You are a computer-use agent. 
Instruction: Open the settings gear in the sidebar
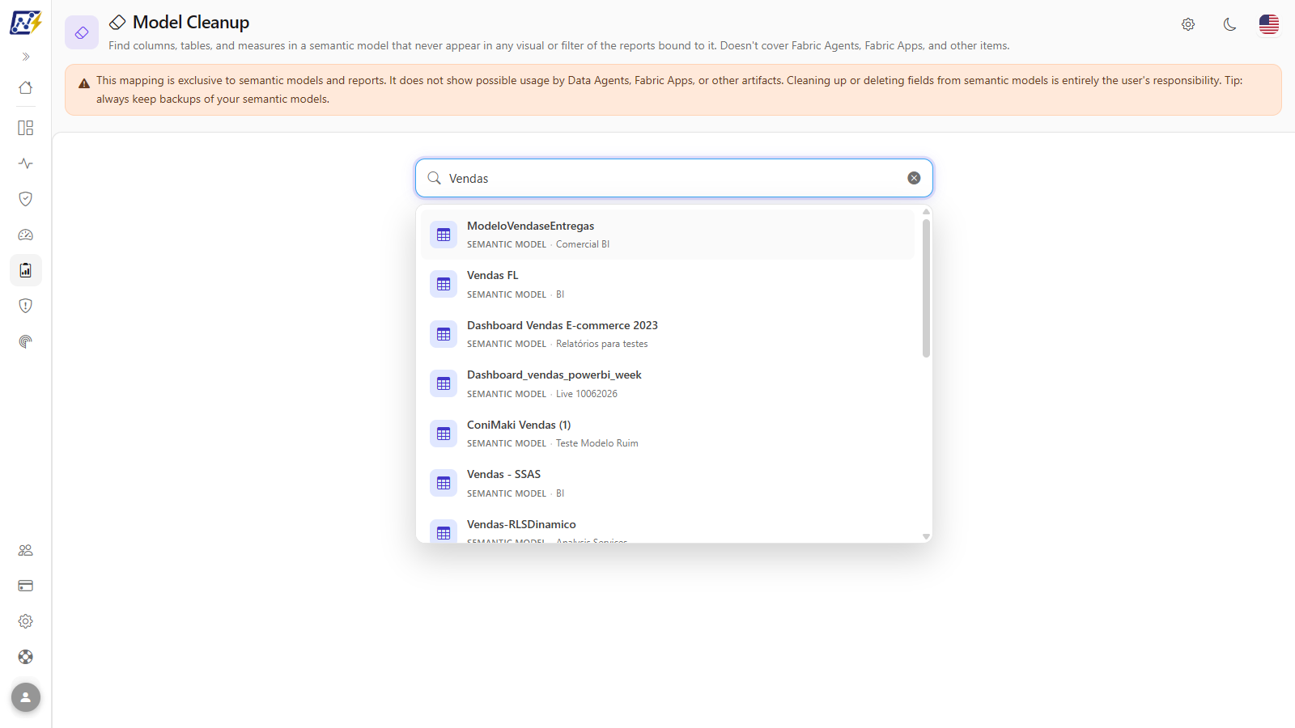coord(26,621)
